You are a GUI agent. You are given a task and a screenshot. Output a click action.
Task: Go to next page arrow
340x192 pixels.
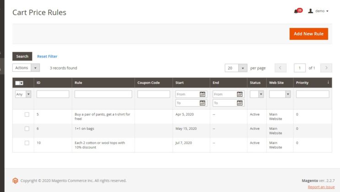pos(326,68)
